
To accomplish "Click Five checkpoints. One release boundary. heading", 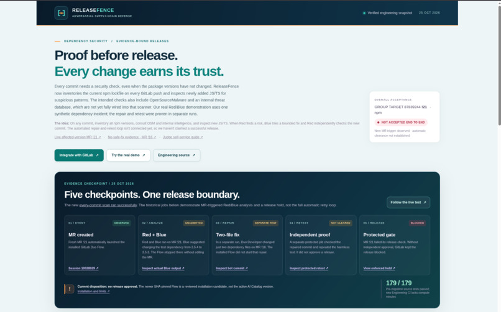I will [152, 195].
